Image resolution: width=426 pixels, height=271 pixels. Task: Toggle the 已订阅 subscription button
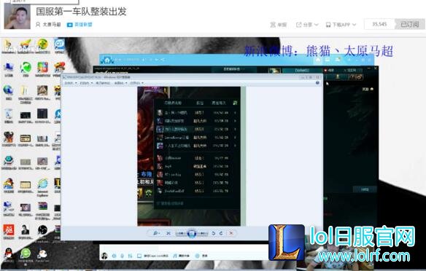point(409,25)
